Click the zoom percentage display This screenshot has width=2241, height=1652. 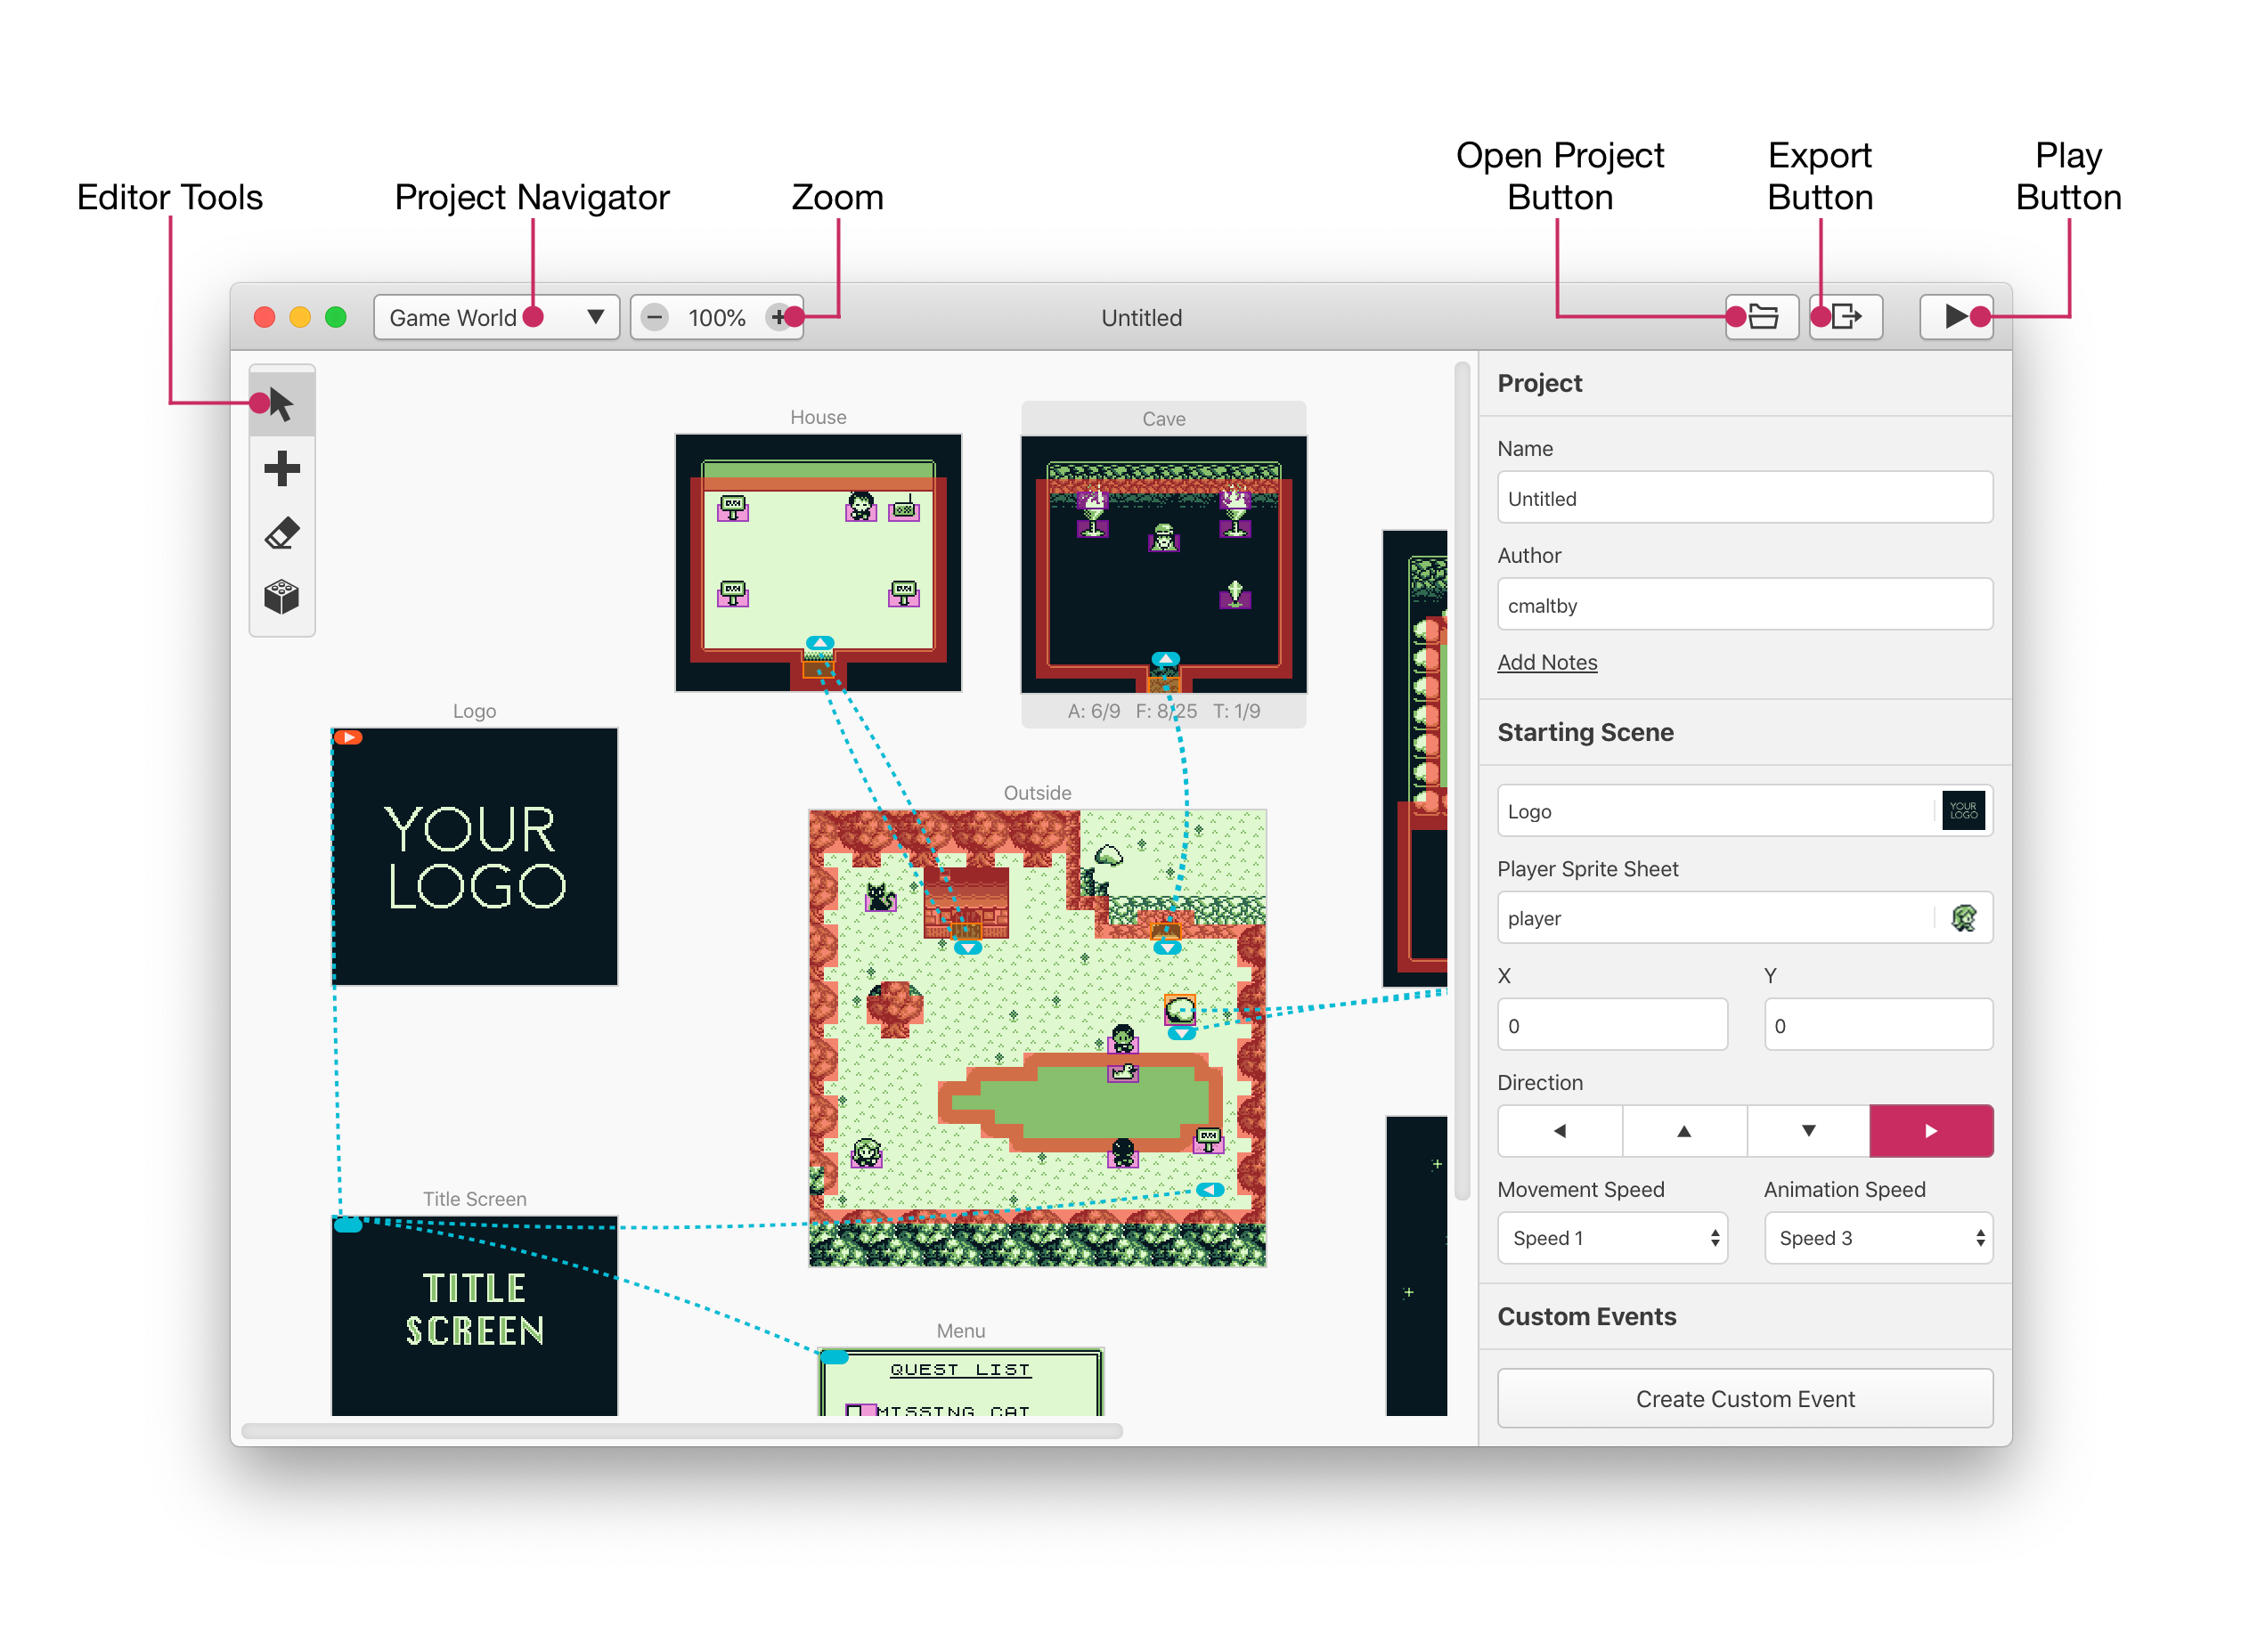(715, 316)
